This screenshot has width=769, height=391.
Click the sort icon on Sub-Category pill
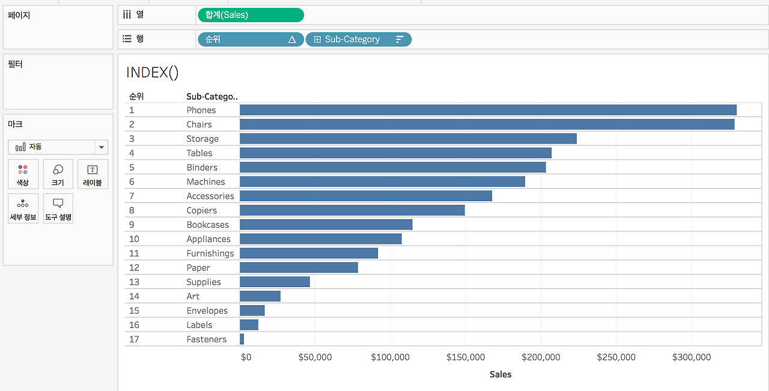[400, 40]
